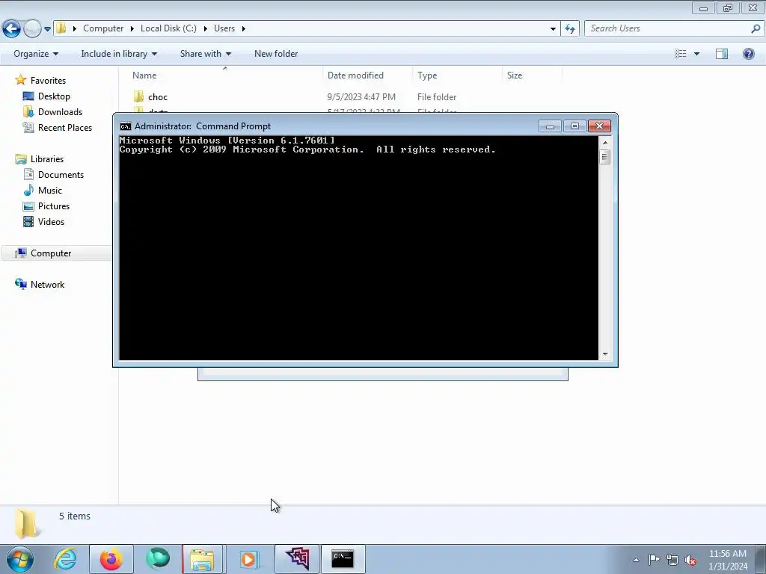Click the Forward navigation arrow in Explorer
This screenshot has height=574, width=766.
32,29
